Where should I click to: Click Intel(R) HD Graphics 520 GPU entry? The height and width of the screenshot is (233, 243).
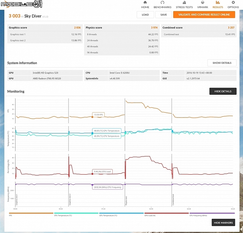pos(46,73)
